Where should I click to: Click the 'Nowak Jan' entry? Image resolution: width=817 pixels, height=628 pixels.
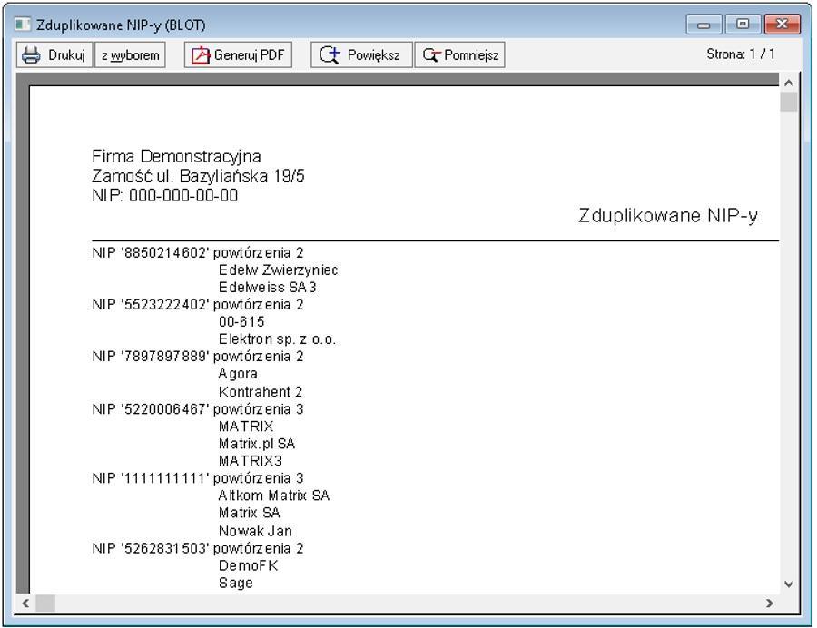(x=255, y=531)
